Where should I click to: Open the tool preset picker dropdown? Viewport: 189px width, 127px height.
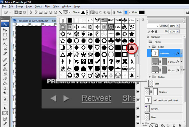(10, 12)
